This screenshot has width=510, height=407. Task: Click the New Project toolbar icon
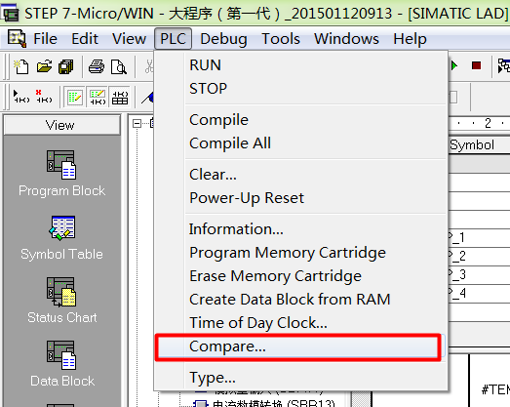tap(21, 66)
